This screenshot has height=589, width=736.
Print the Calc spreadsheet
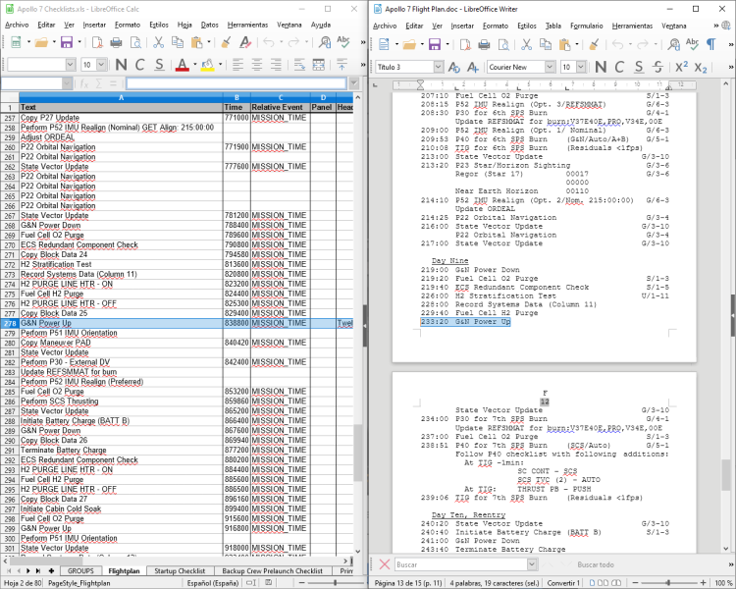pyautogui.click(x=116, y=43)
